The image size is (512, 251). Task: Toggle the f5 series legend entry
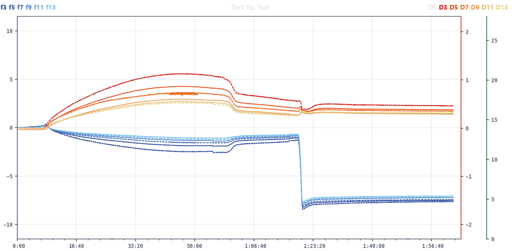[x=12, y=7]
